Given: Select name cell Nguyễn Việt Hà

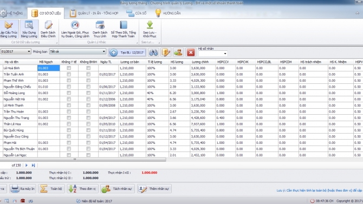Looking at the screenshot, I should (20, 99).
